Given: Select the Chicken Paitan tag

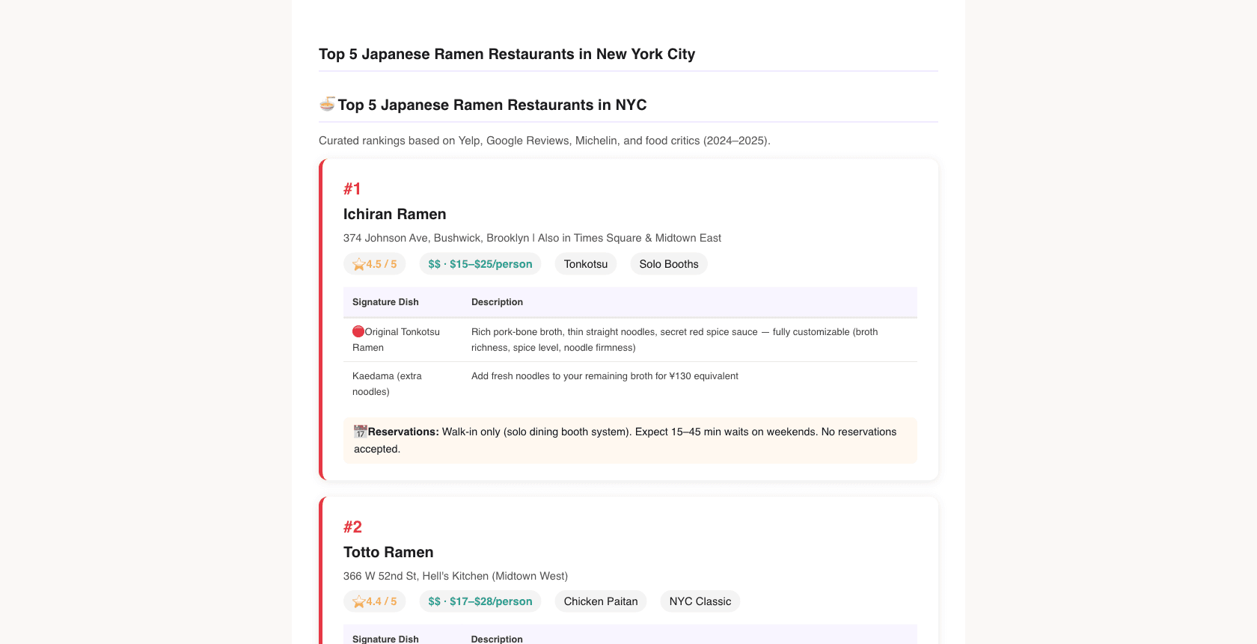Looking at the screenshot, I should coord(601,601).
